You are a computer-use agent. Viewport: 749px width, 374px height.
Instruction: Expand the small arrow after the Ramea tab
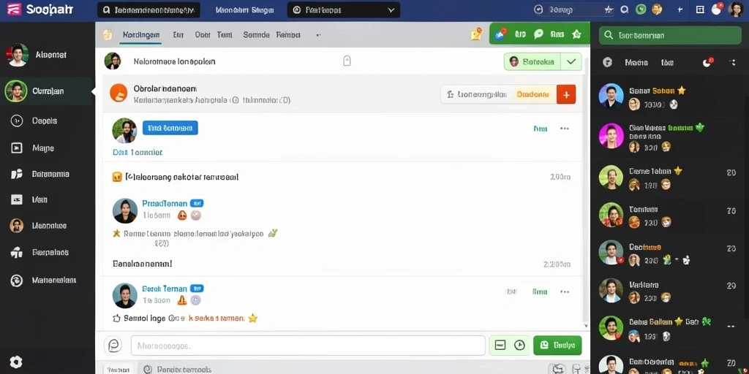click(x=319, y=35)
